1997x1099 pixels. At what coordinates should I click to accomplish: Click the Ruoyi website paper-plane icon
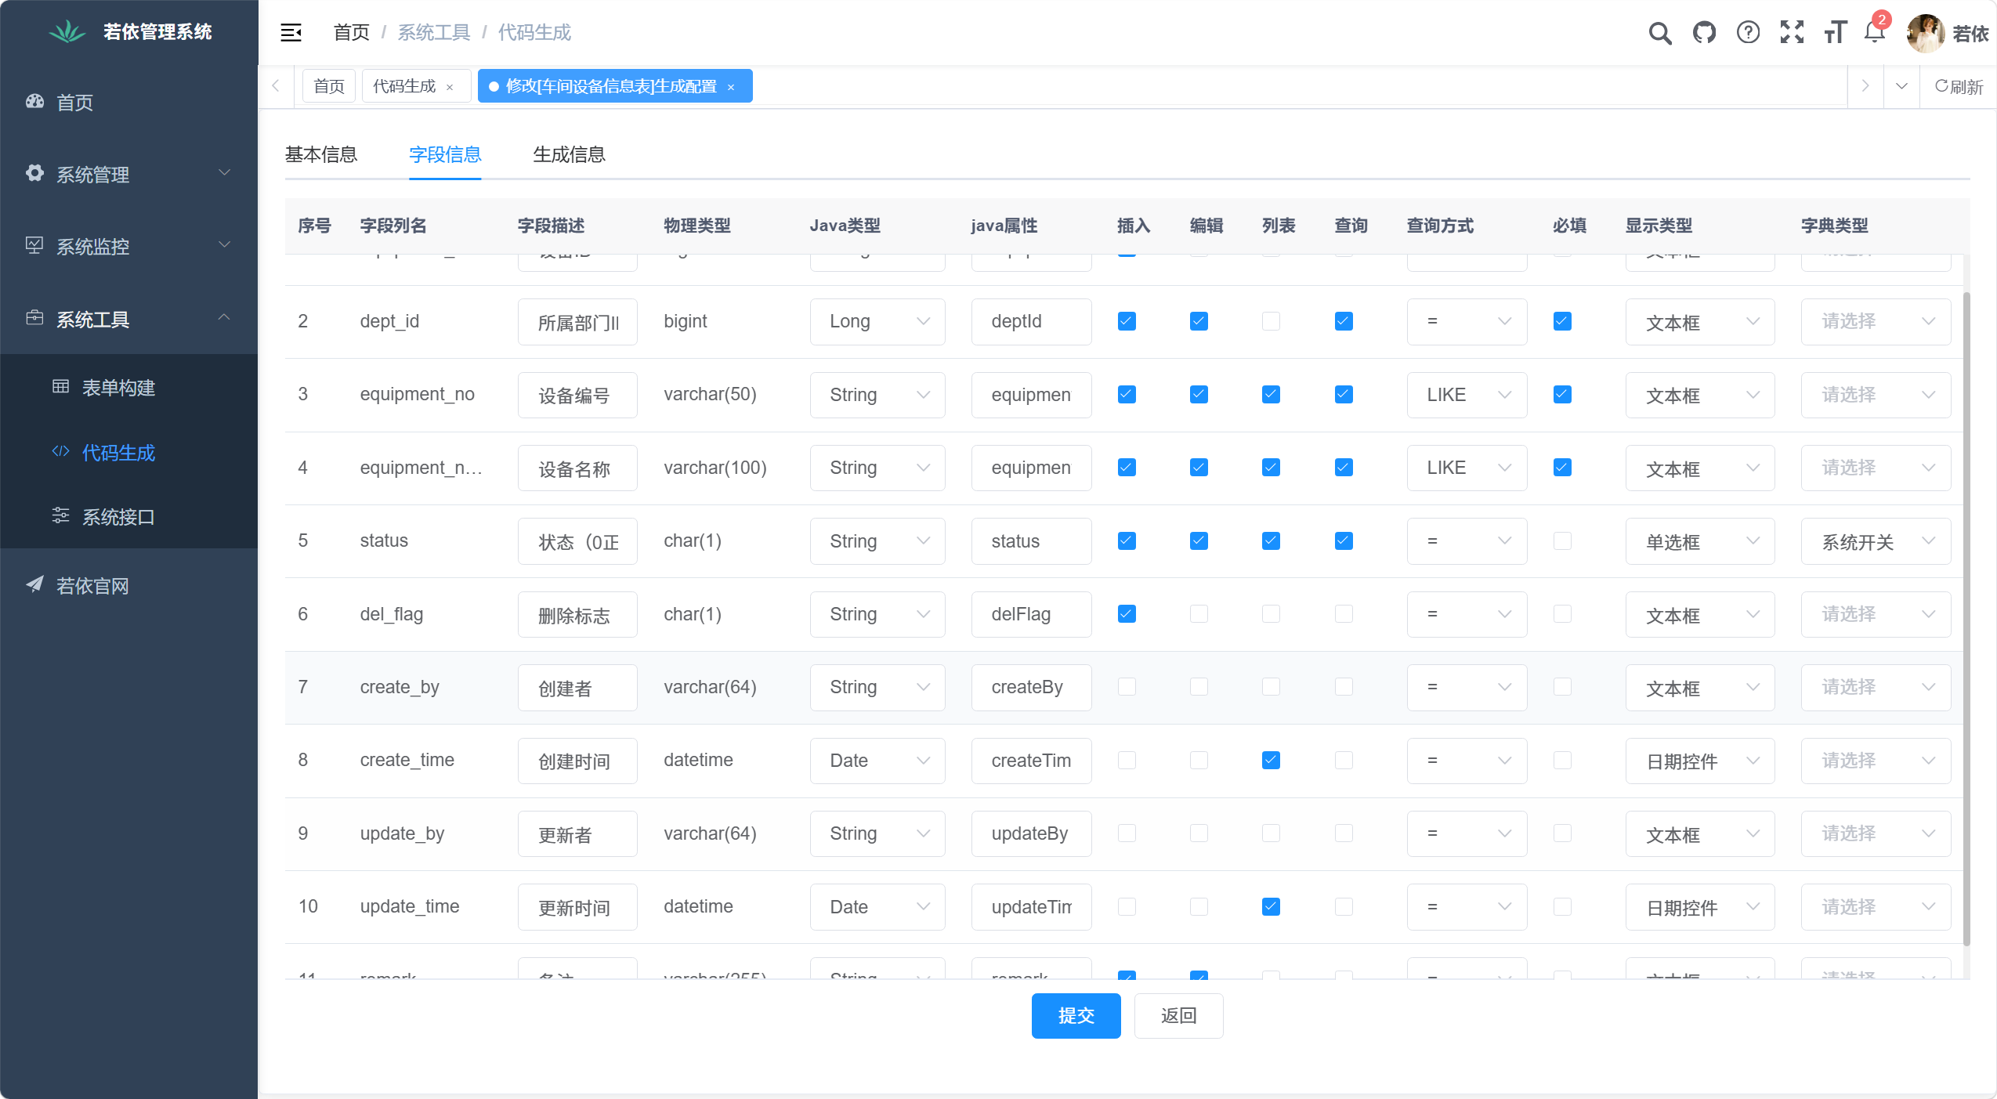(34, 584)
